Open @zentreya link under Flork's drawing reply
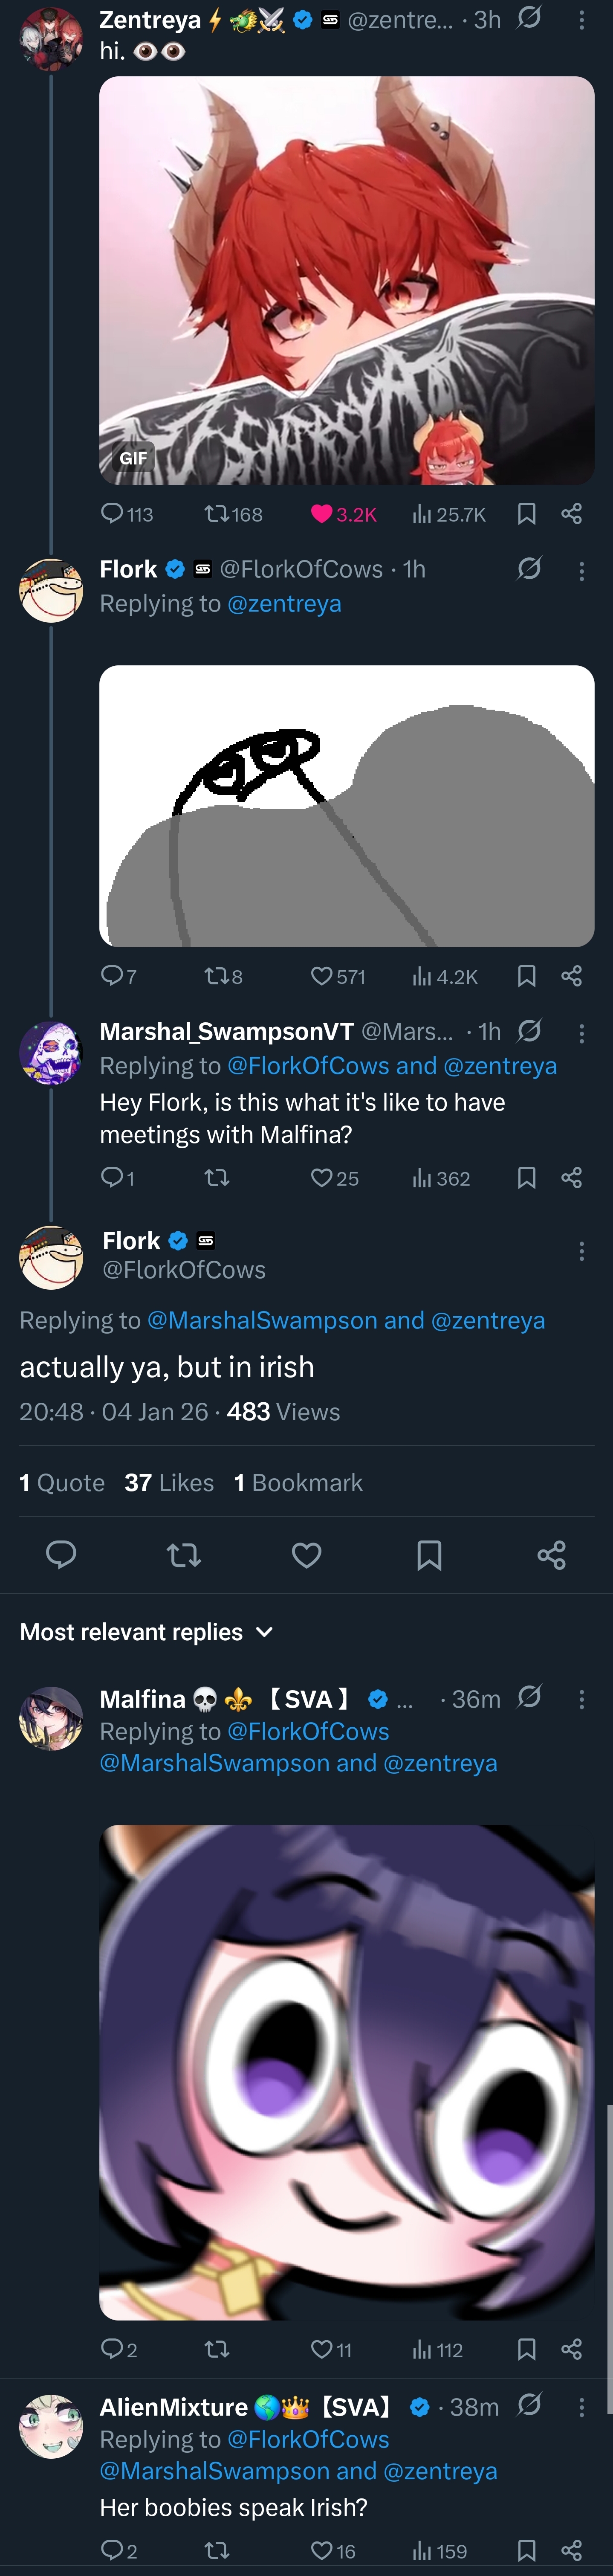Viewport: 613px width, 2576px height. 284,603
